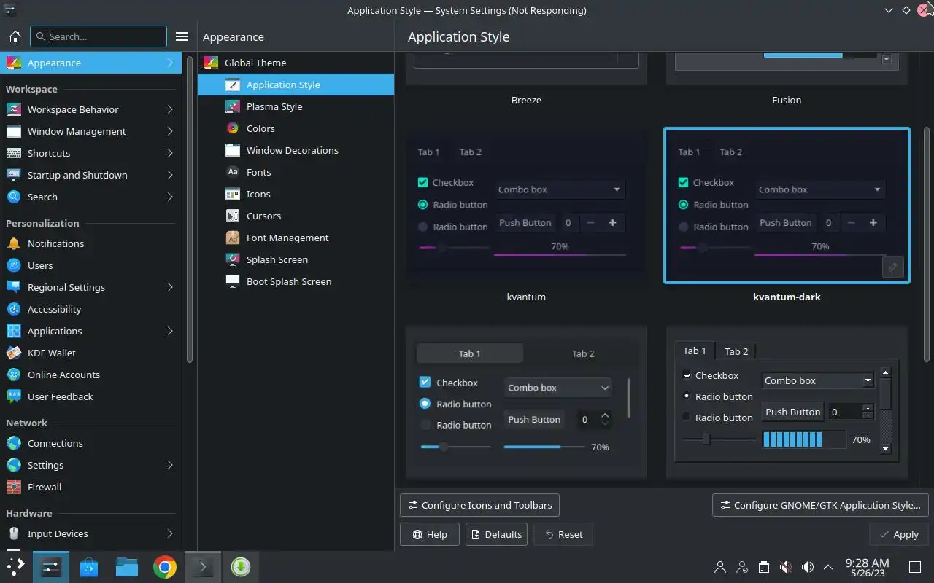Click the Search input field

99,36
